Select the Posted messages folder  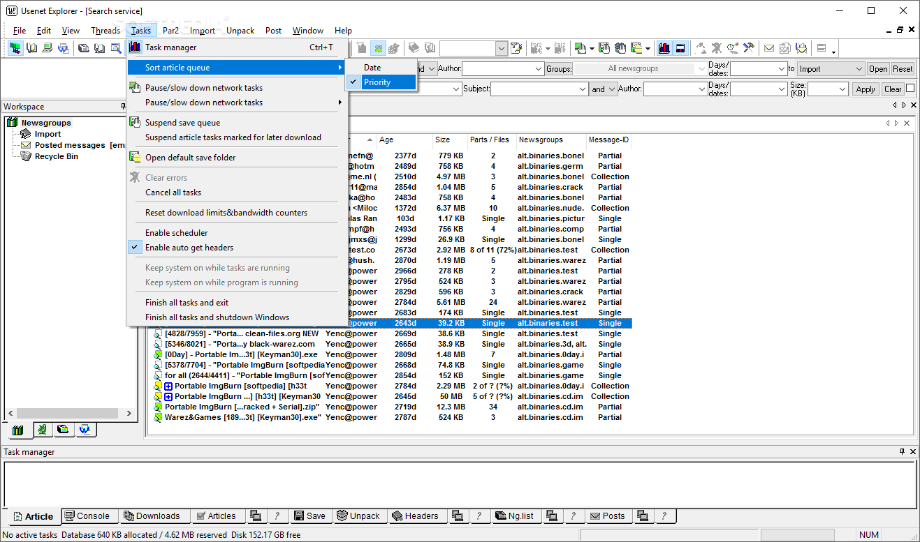pos(73,145)
